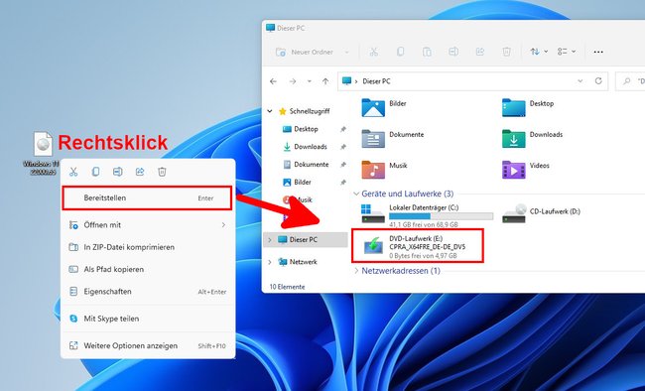The image size is (645, 391).
Task: Select the DVD-Laufwerk (E:) drive
Action: click(x=418, y=246)
